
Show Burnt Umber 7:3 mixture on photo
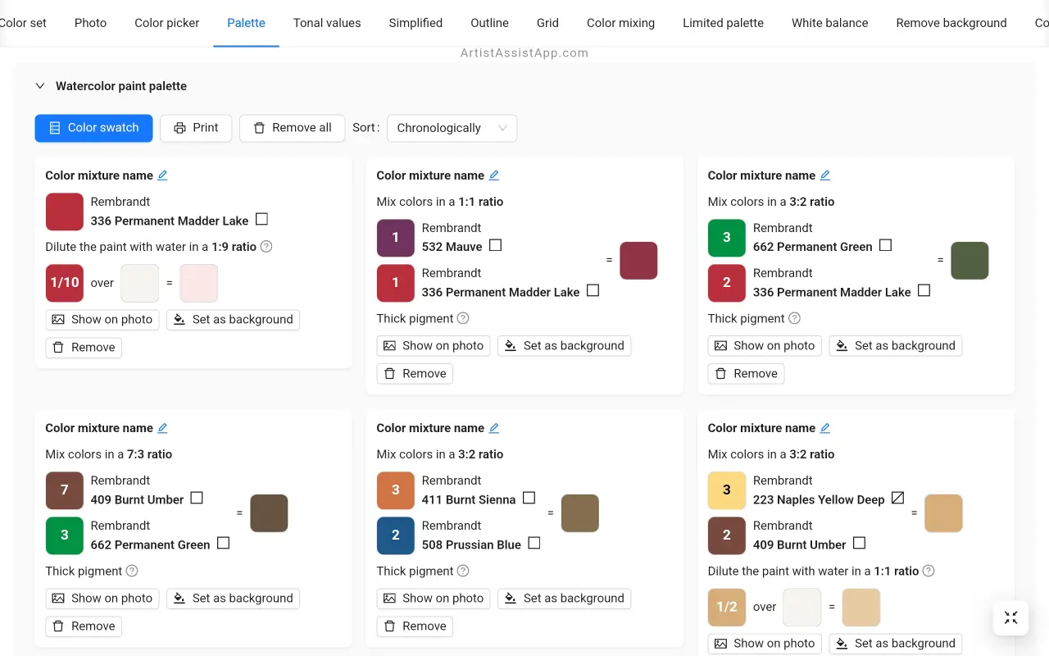point(102,599)
